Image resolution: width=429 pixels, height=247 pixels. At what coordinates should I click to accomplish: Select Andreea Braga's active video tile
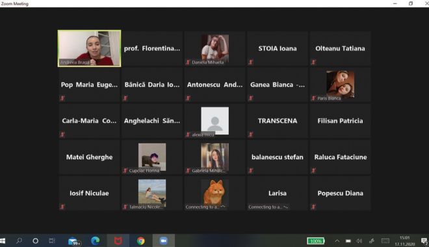tap(90, 48)
